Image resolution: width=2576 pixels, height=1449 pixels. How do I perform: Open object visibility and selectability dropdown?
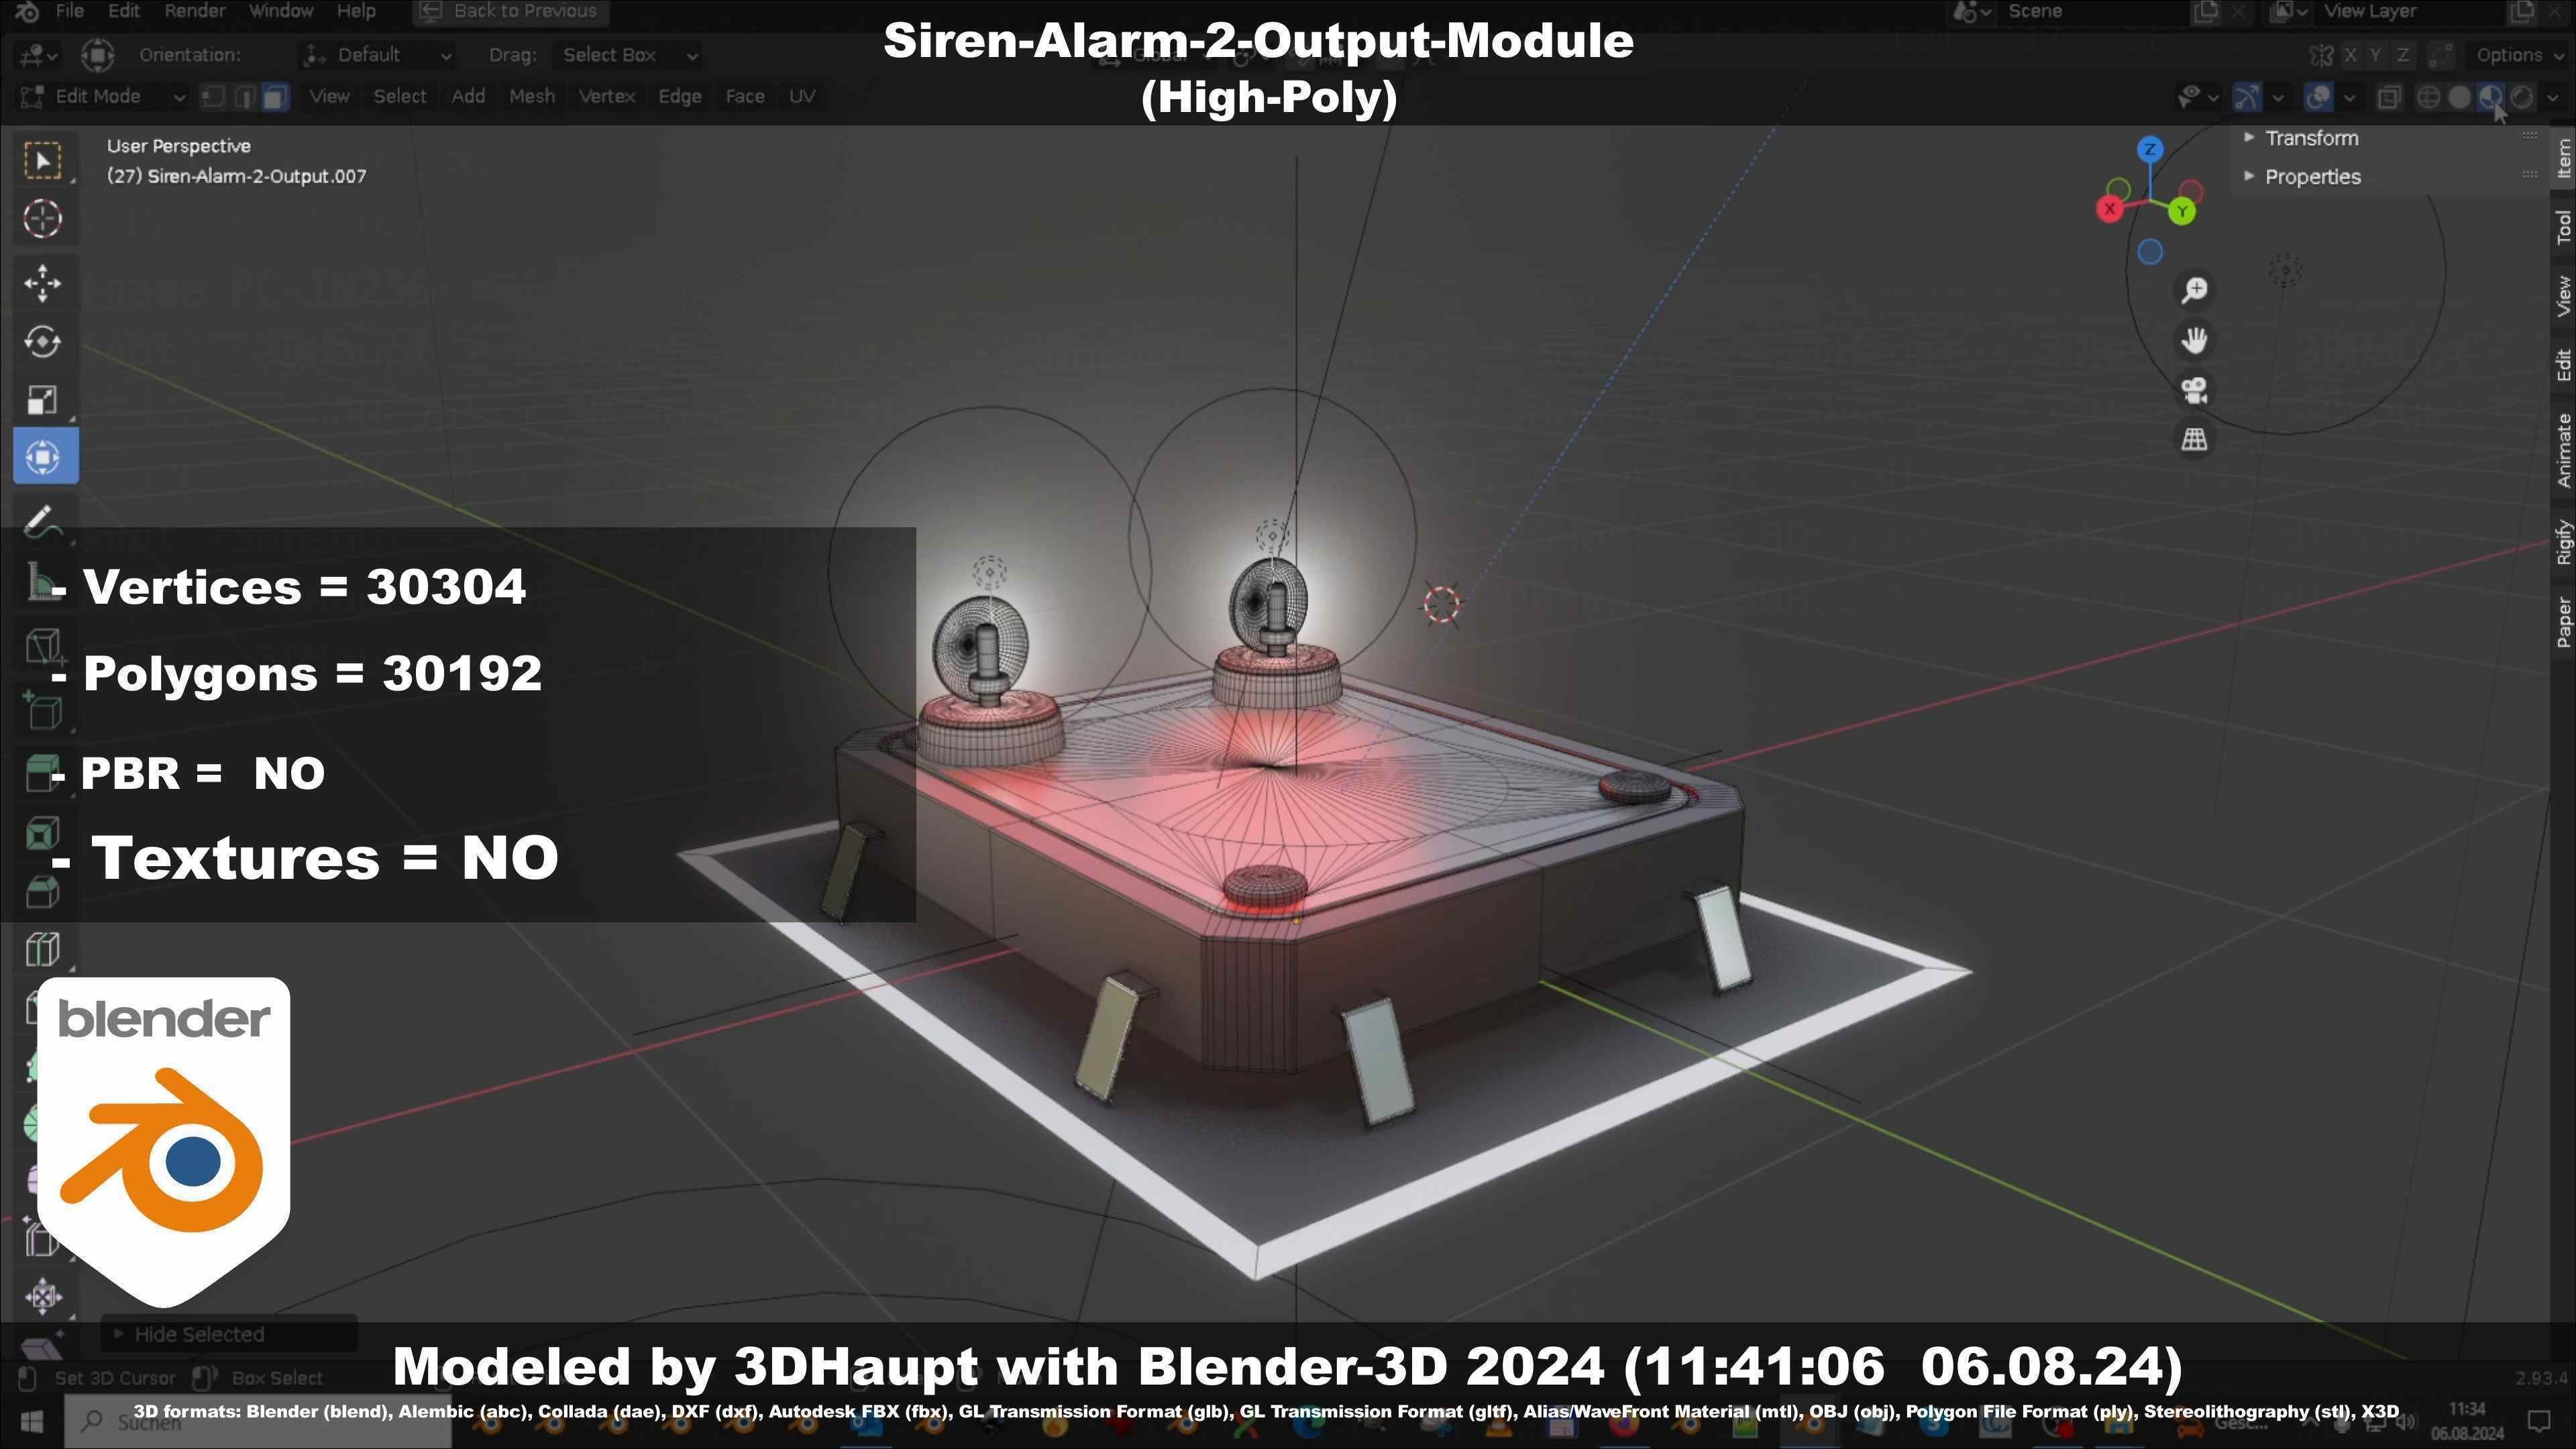2198,97
